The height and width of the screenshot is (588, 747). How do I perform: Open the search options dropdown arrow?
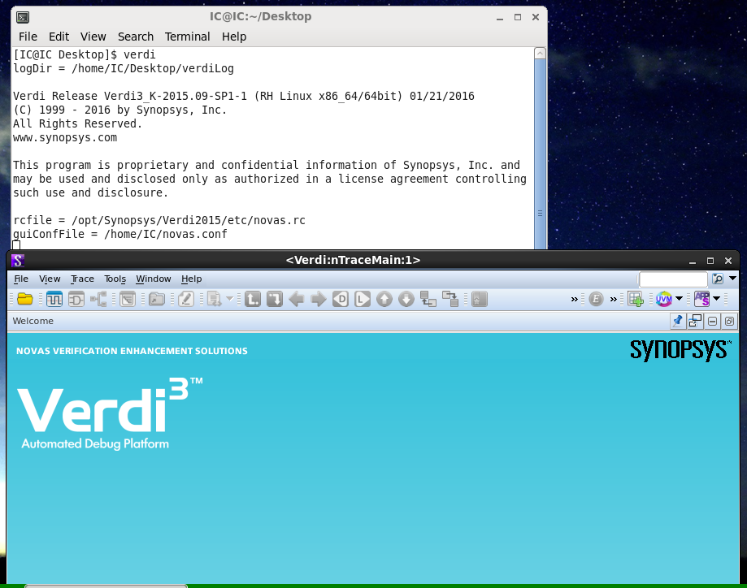(732, 279)
